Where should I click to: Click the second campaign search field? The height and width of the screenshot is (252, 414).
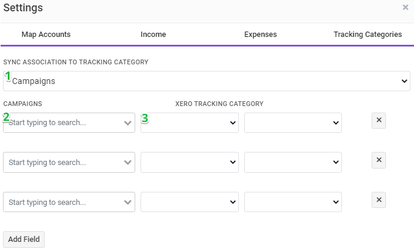click(69, 162)
